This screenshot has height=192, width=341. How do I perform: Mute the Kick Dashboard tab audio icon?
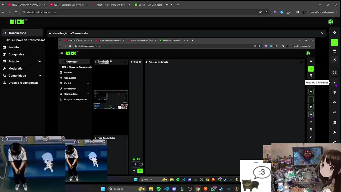167,5
